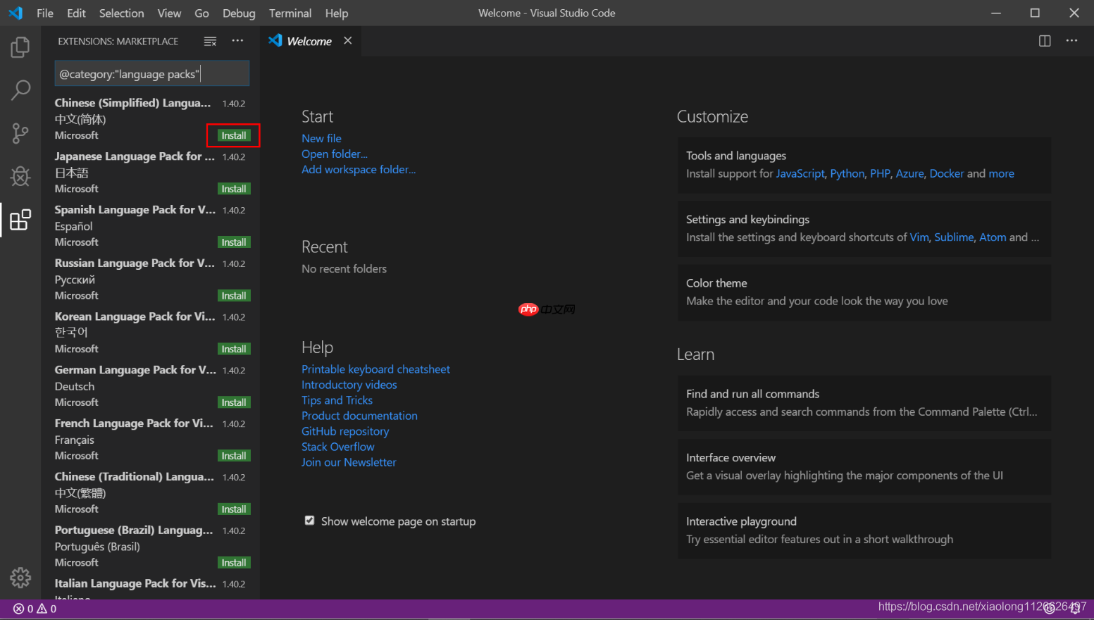This screenshot has width=1094, height=620.
Task: Uncheck Show welcome page on startup
Action: (309, 520)
